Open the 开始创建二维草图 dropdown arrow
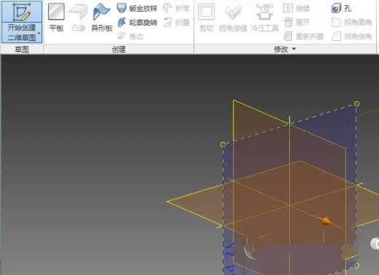 click(39, 34)
